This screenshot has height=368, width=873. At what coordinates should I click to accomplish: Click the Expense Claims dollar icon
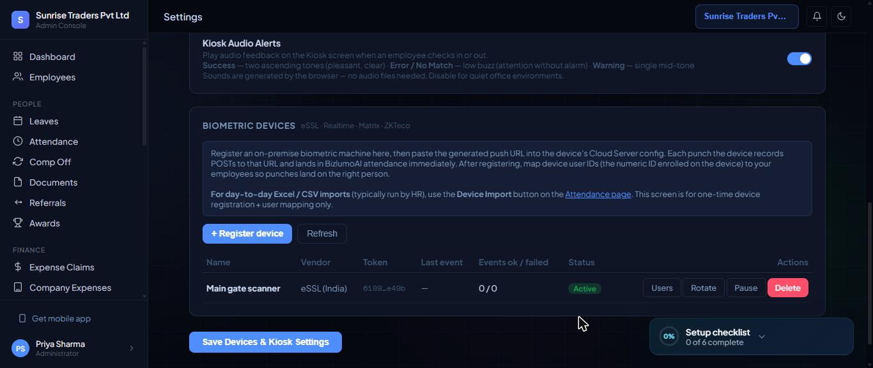click(18, 267)
